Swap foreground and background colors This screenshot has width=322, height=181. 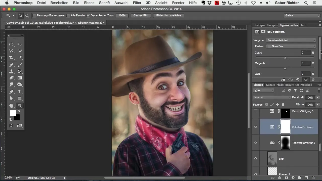tap(19, 111)
